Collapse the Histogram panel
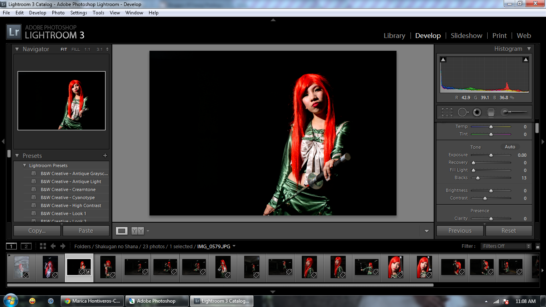This screenshot has height=307, width=546. pyautogui.click(x=529, y=49)
